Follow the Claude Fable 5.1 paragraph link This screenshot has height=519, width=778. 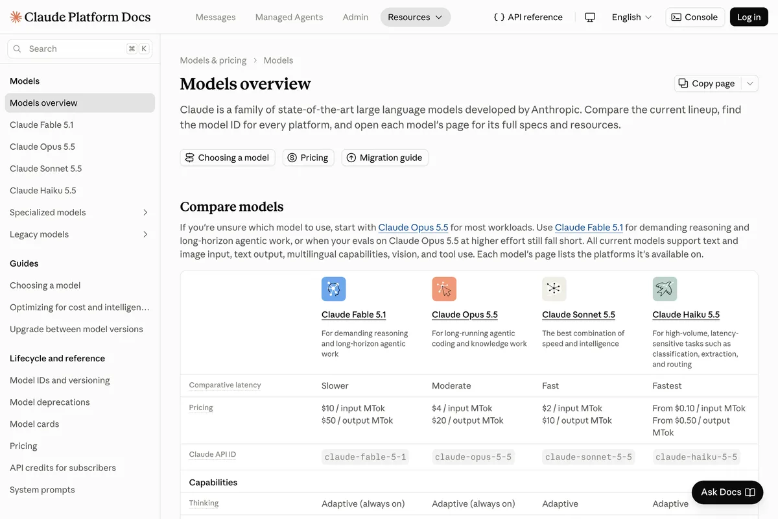[589, 227]
